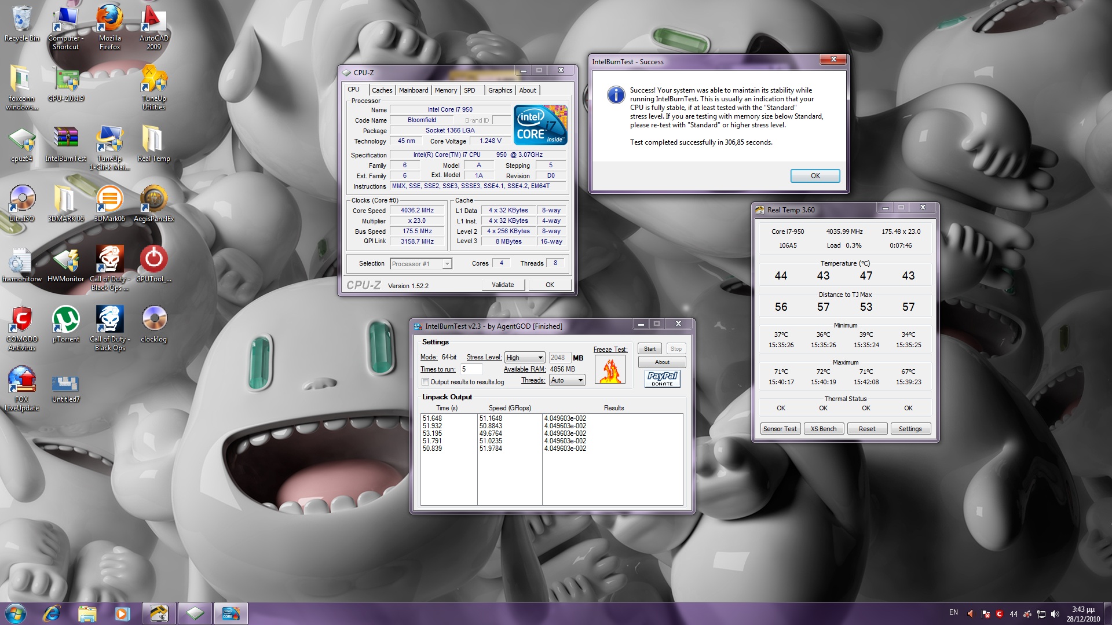1112x625 pixels.
Task: Open Windows Media Player taskbar icon
Action: coord(122,613)
